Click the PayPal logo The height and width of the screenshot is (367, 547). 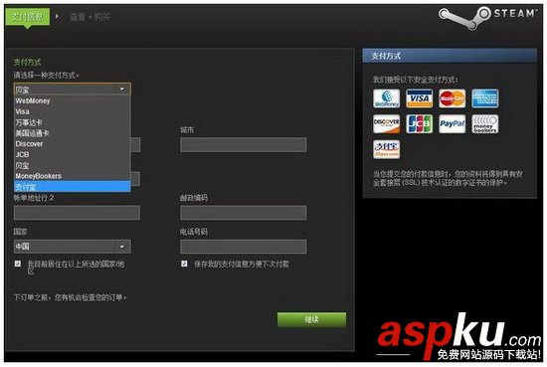click(452, 124)
